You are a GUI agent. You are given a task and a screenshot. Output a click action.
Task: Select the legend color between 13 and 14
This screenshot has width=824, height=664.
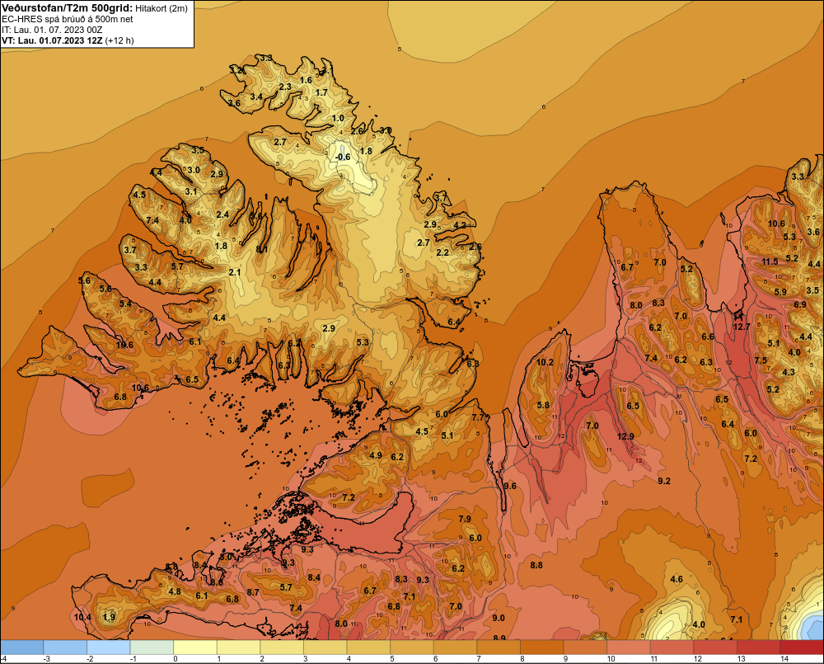[758, 648]
